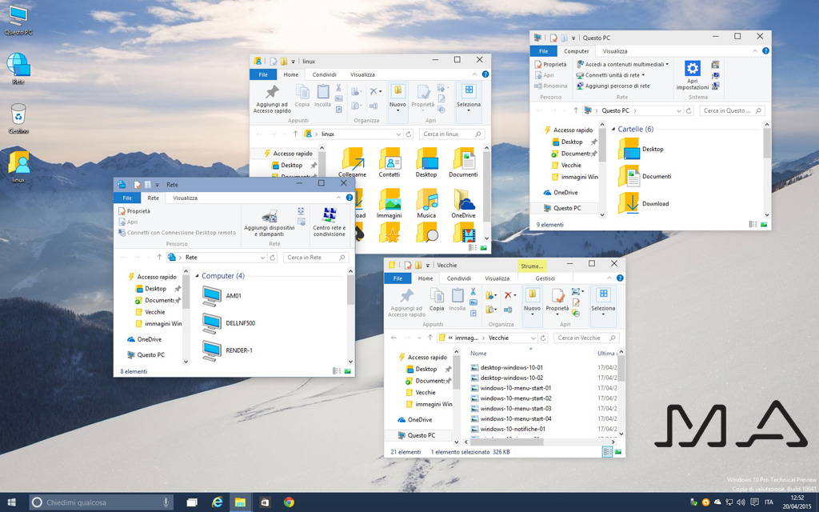The height and width of the screenshot is (512, 819).
Task: Click Proprietà in the Questo PC ribbon
Action: (550, 64)
